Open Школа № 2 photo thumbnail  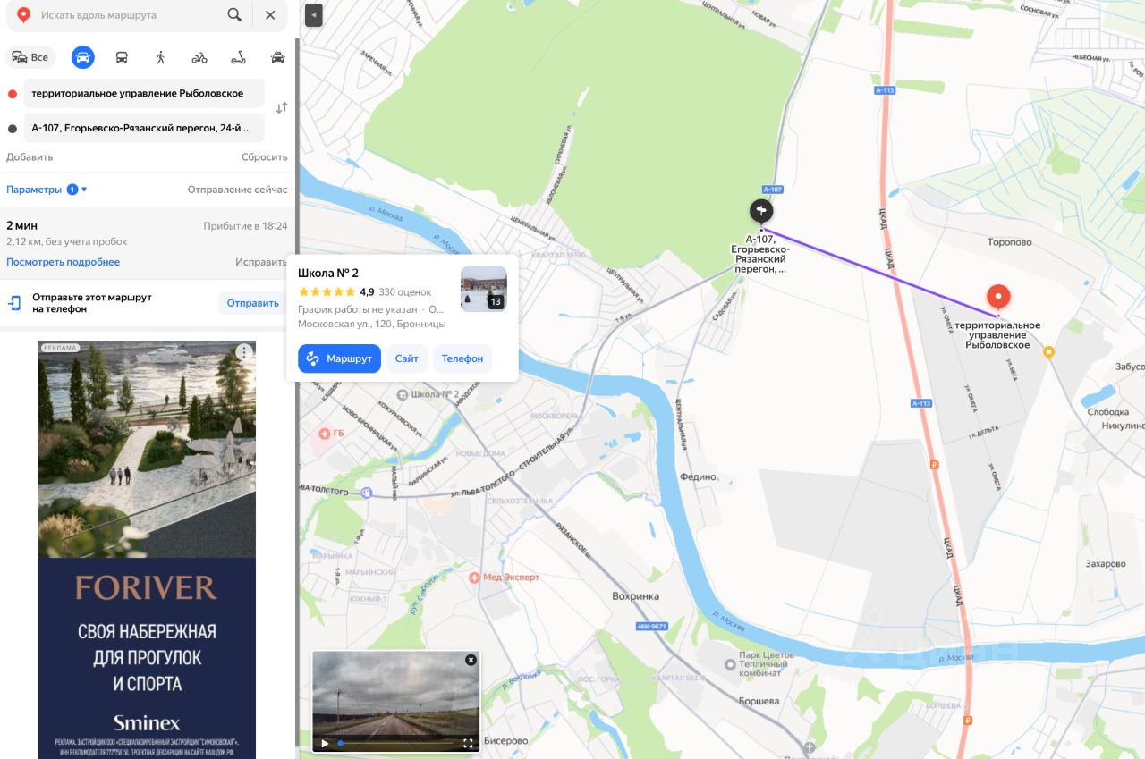click(484, 289)
